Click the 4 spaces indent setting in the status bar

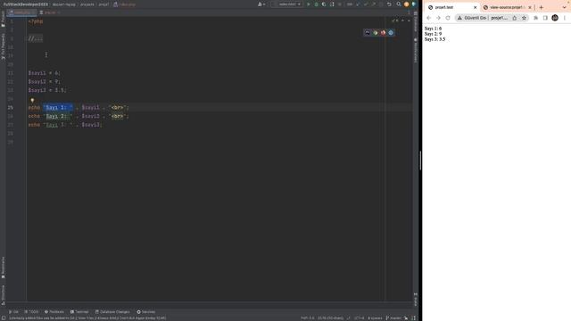point(375,318)
